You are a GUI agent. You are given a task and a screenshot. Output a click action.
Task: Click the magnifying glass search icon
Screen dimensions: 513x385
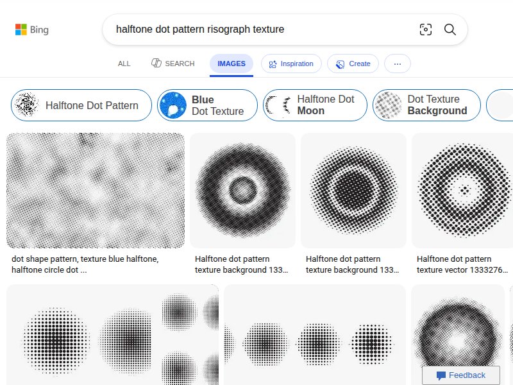450,30
